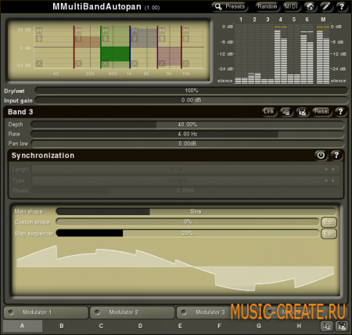This screenshot has width=352, height=335.
Task: Reset Band 3 settings
Action: point(321,112)
